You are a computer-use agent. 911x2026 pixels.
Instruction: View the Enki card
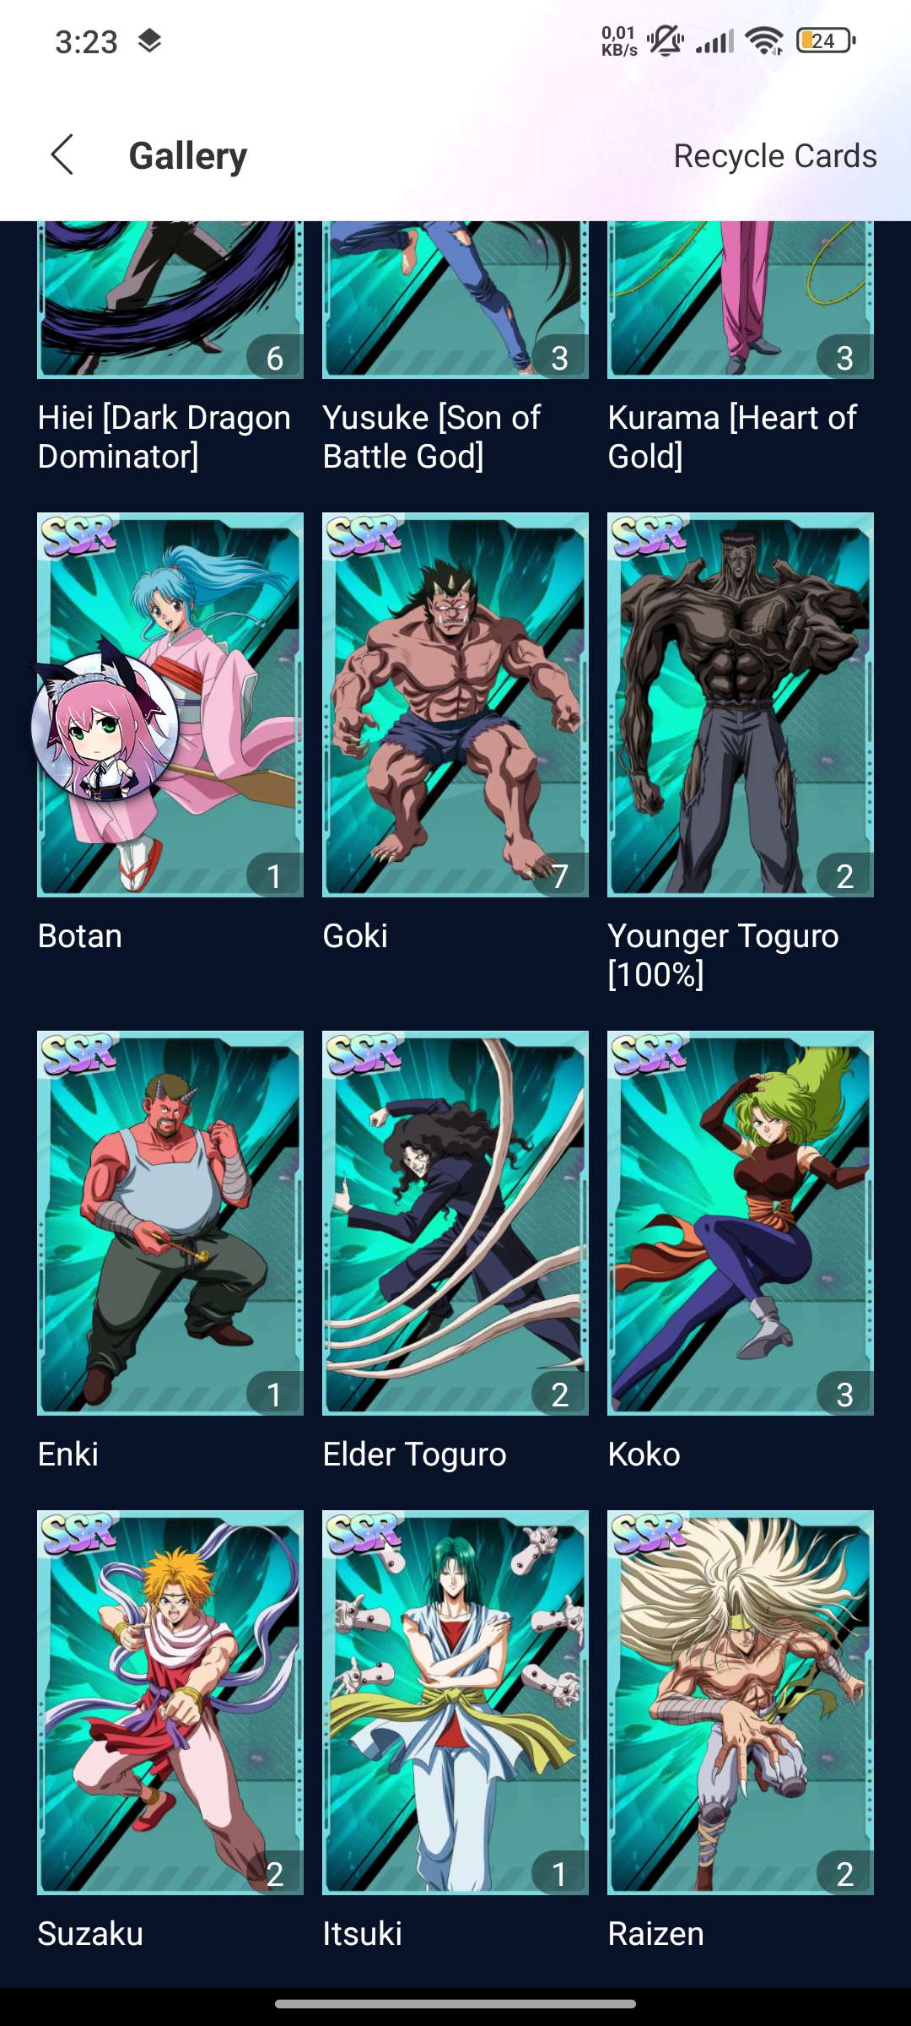[x=170, y=1223]
